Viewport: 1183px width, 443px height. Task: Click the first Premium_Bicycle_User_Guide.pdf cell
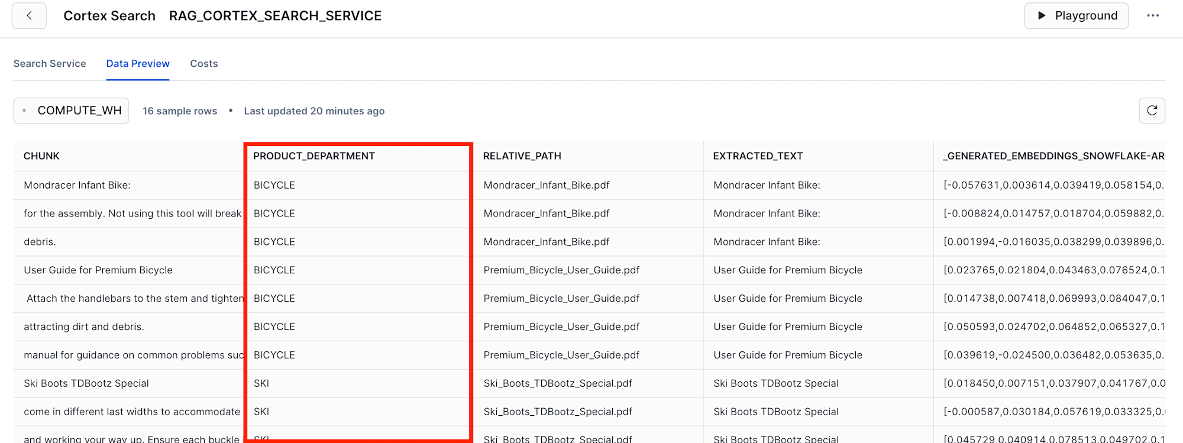tap(561, 270)
